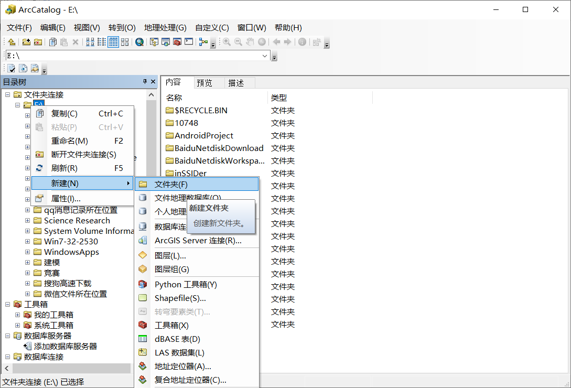Image resolution: width=571 pixels, height=388 pixels.
Task: Select 图层组(G) in the new submenu
Action: (197, 269)
